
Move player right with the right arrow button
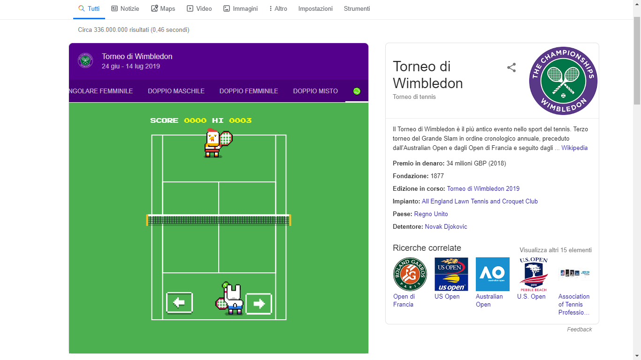(259, 304)
